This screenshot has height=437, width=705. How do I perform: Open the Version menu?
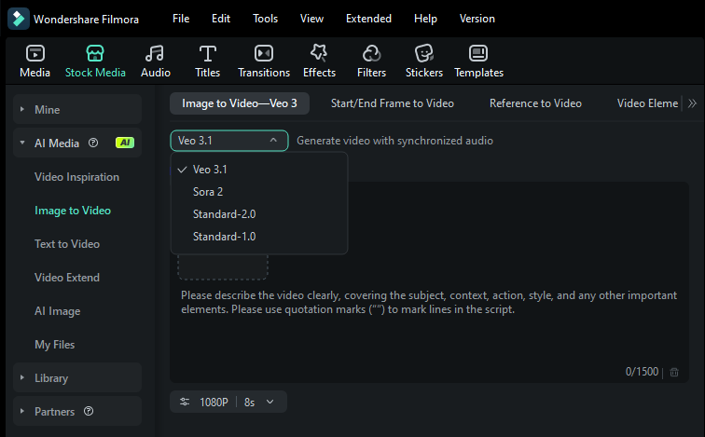(477, 19)
